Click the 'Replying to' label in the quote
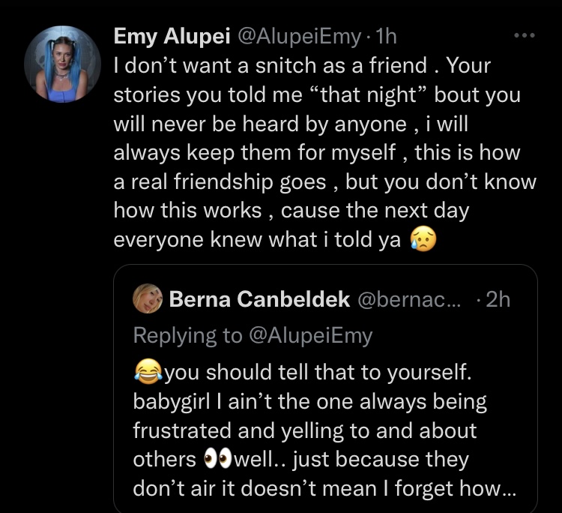 (x=187, y=335)
